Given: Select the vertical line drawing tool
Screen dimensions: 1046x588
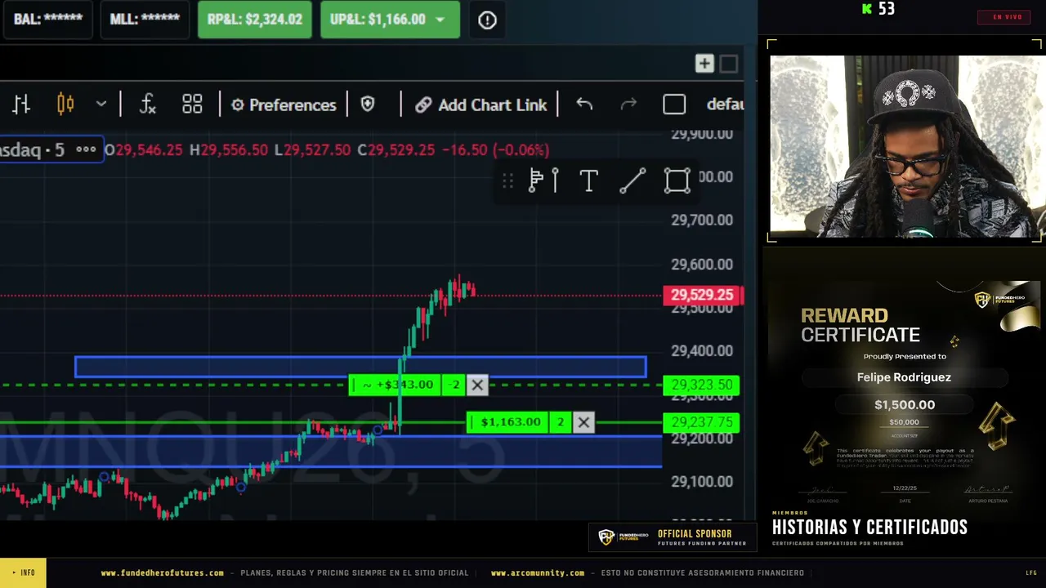Looking at the screenshot, I should click(556, 180).
